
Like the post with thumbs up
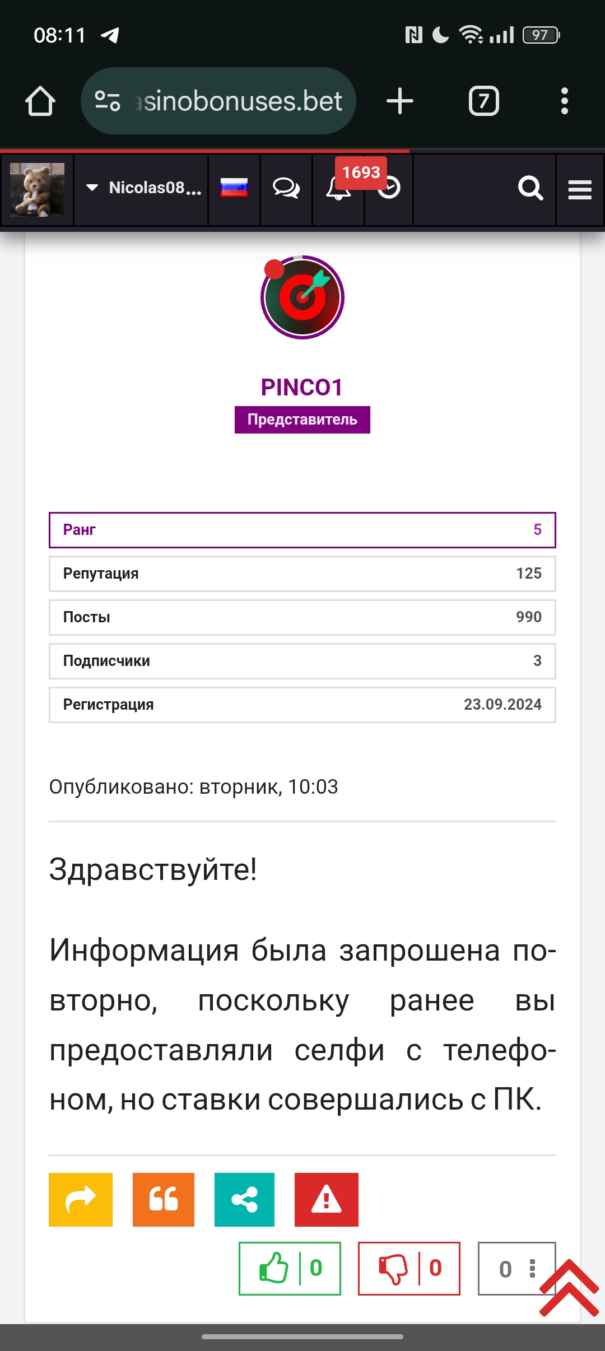pyautogui.click(x=274, y=1269)
